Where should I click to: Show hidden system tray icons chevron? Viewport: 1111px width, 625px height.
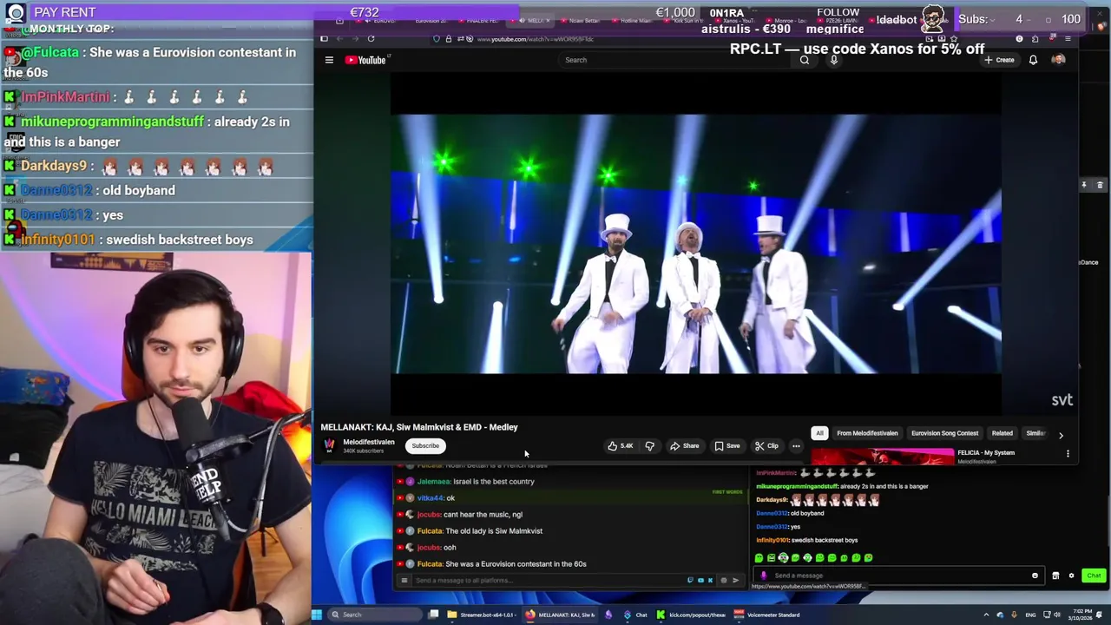pyautogui.click(x=986, y=615)
